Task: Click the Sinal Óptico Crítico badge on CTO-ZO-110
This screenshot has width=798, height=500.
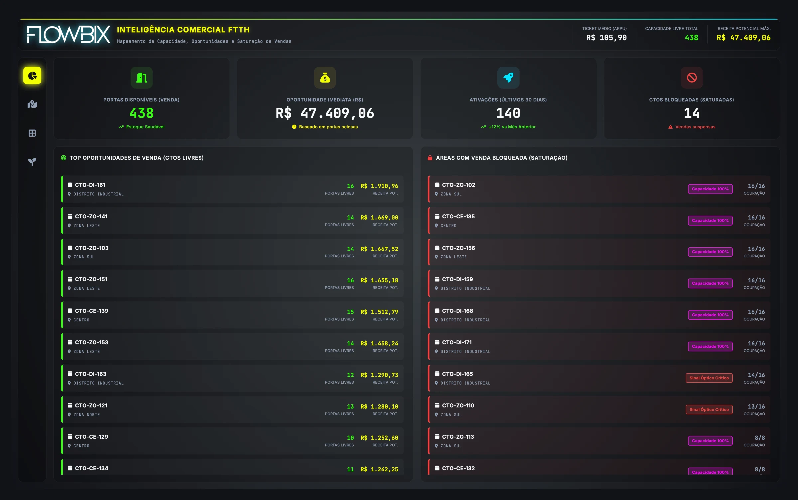Action: (x=709, y=409)
